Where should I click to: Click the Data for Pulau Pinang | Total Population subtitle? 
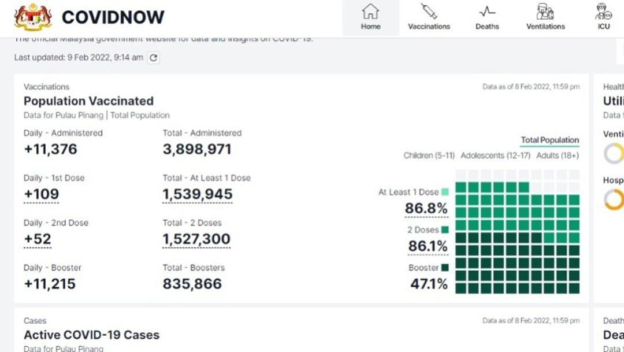coord(96,115)
